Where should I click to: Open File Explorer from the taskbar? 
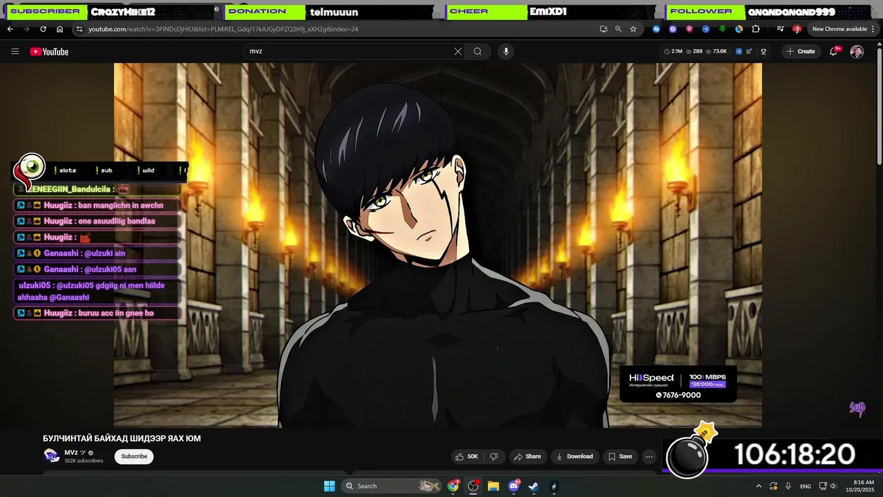click(493, 486)
